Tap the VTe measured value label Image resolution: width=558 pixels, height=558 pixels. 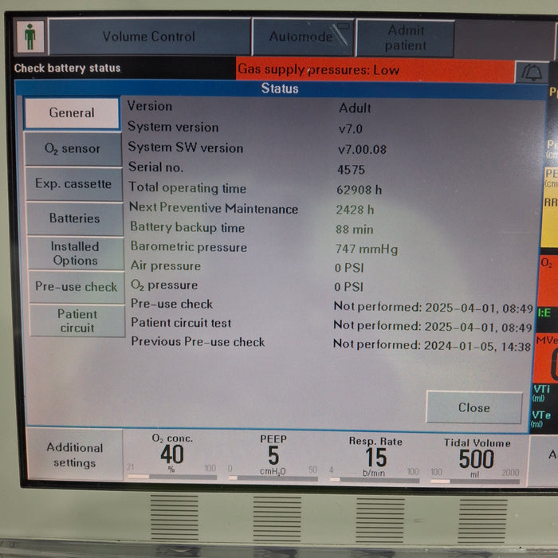541,415
